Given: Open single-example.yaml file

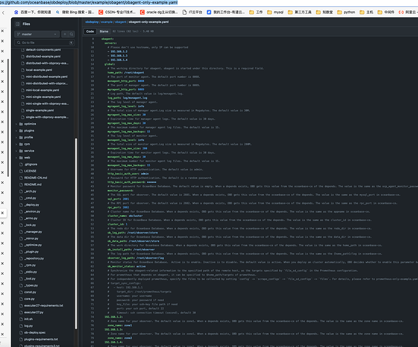Looking at the screenshot, I should pos(40,111).
